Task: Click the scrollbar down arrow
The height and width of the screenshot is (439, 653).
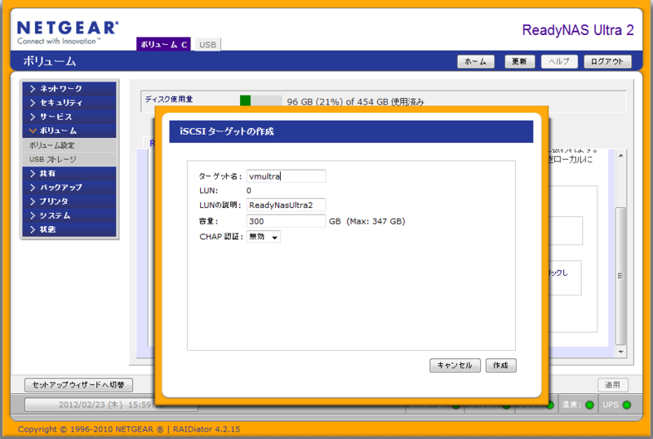Action: tap(620, 352)
